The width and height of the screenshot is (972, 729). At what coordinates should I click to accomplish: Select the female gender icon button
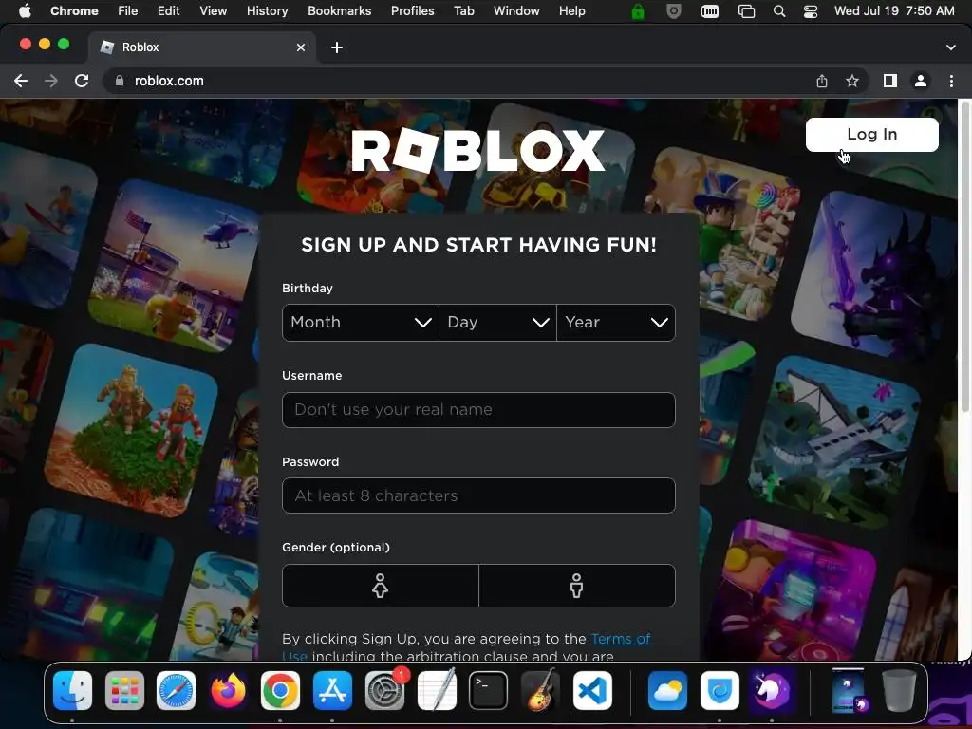[380, 585]
